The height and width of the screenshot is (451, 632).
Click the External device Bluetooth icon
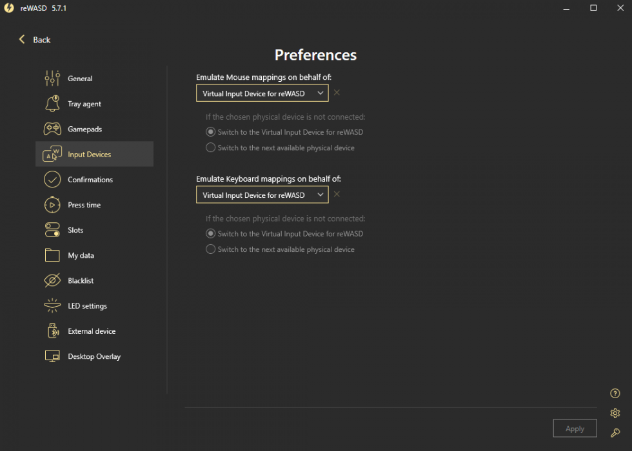tap(53, 331)
